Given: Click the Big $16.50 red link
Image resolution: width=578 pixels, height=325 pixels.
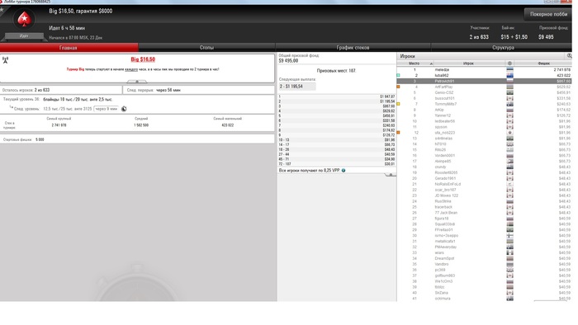Looking at the screenshot, I should point(143,59).
